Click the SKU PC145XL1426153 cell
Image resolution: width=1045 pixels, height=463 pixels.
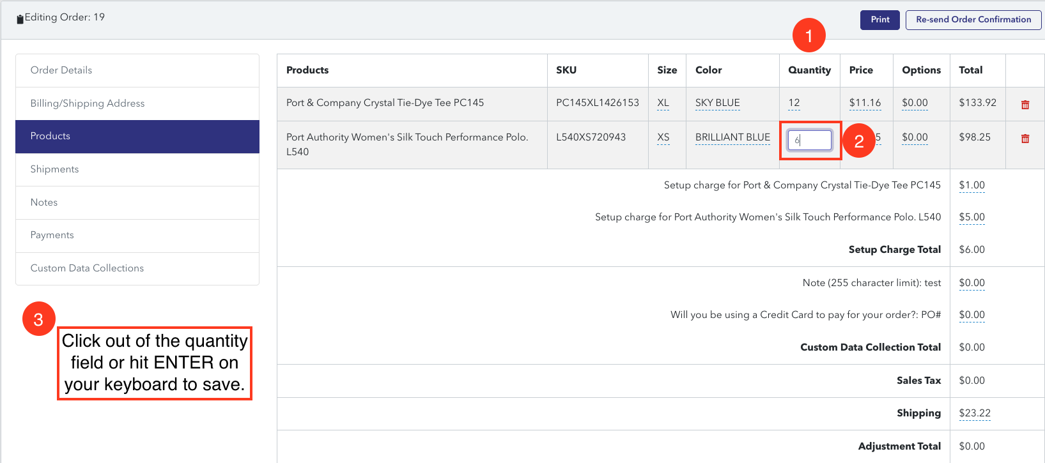(598, 103)
